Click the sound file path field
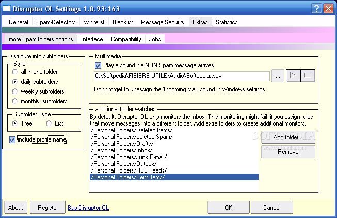 [182, 76]
